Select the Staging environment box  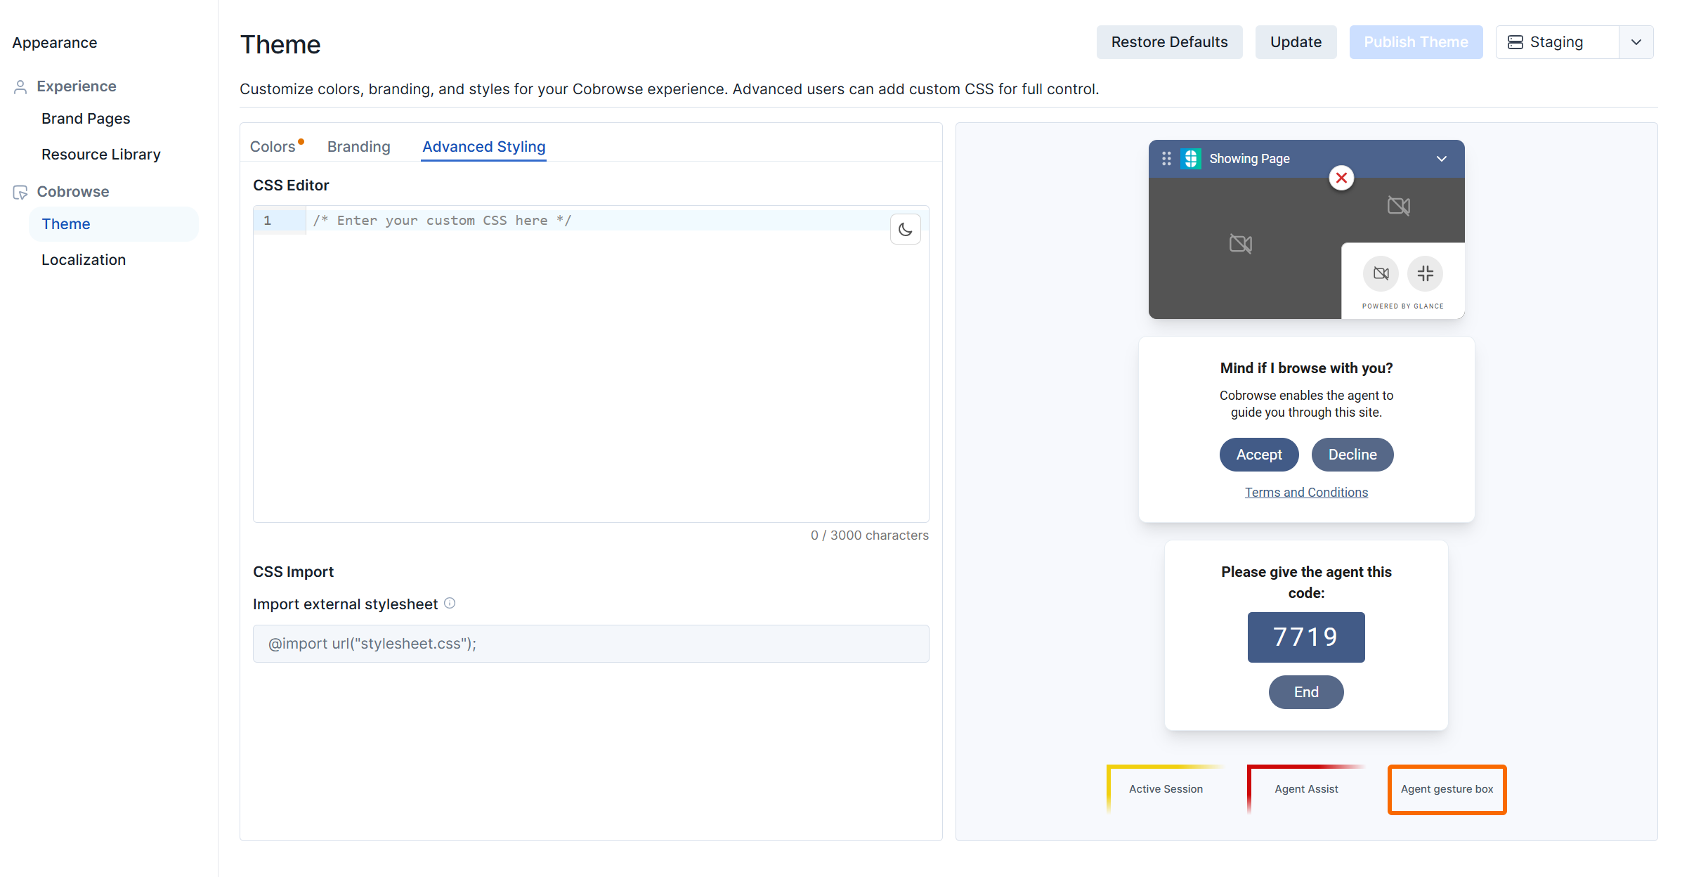pyautogui.click(x=1558, y=42)
